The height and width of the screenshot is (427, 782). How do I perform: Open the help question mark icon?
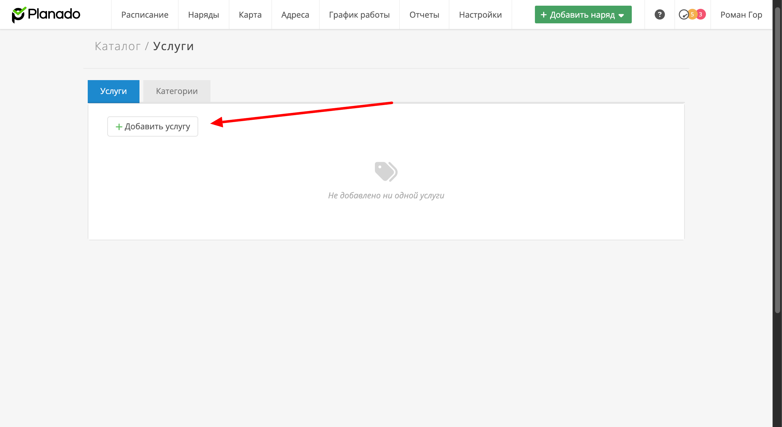click(x=659, y=15)
